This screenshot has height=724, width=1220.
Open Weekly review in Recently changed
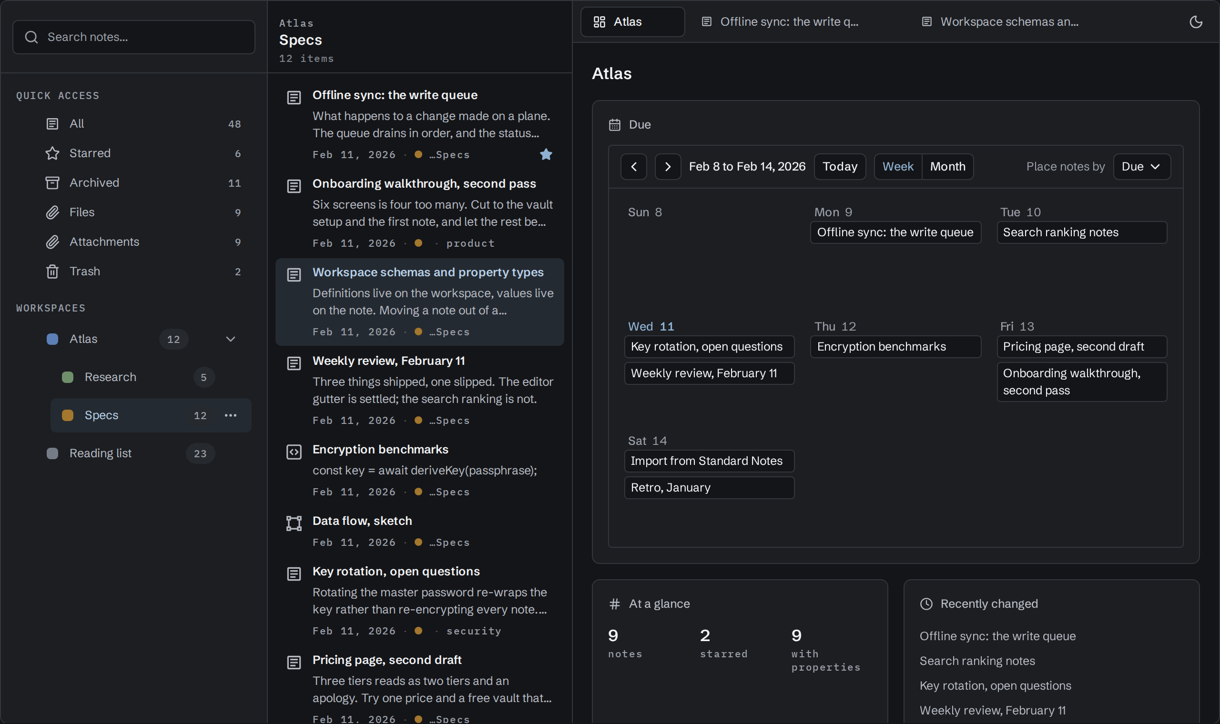click(x=992, y=710)
